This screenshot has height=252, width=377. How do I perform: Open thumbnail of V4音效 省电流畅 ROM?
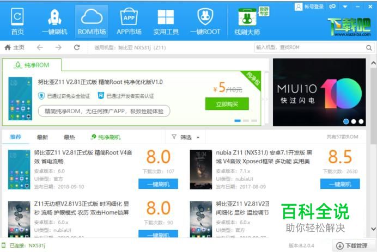tap(19, 170)
